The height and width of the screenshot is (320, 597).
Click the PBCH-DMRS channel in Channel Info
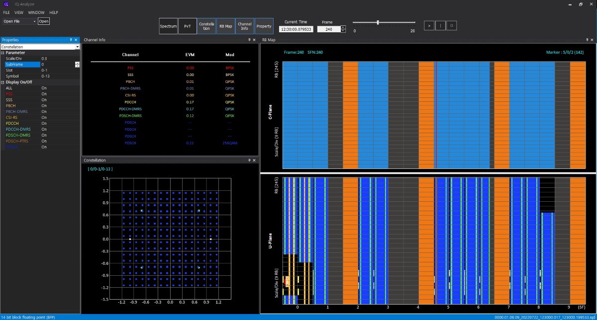pyautogui.click(x=130, y=88)
